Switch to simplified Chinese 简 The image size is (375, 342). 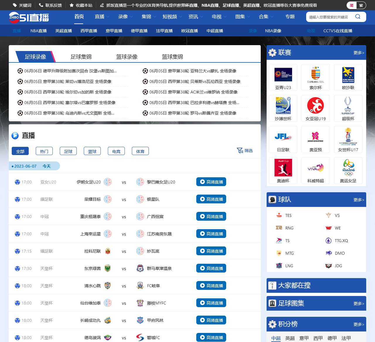click(x=352, y=5)
